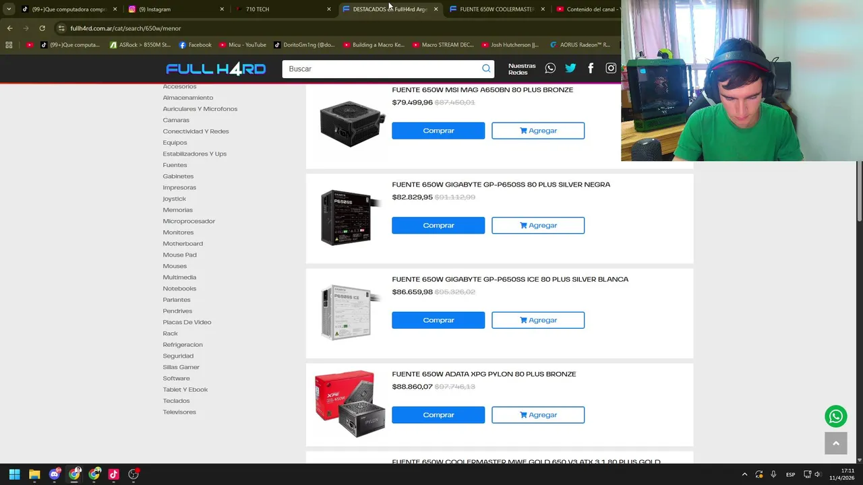
Task: Open the Micu - YouTube bookmark
Action: tap(243, 45)
